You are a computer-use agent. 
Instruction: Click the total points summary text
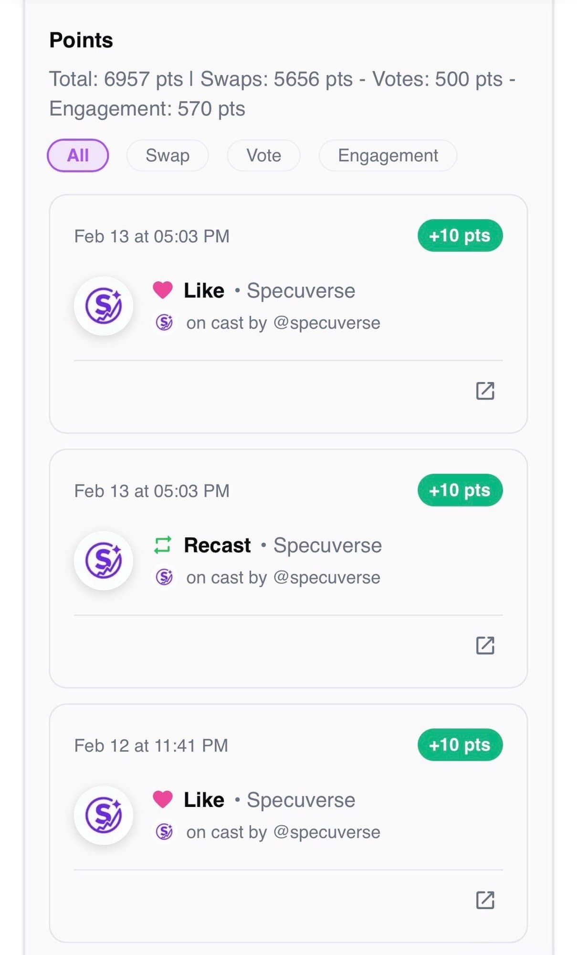coord(283,93)
